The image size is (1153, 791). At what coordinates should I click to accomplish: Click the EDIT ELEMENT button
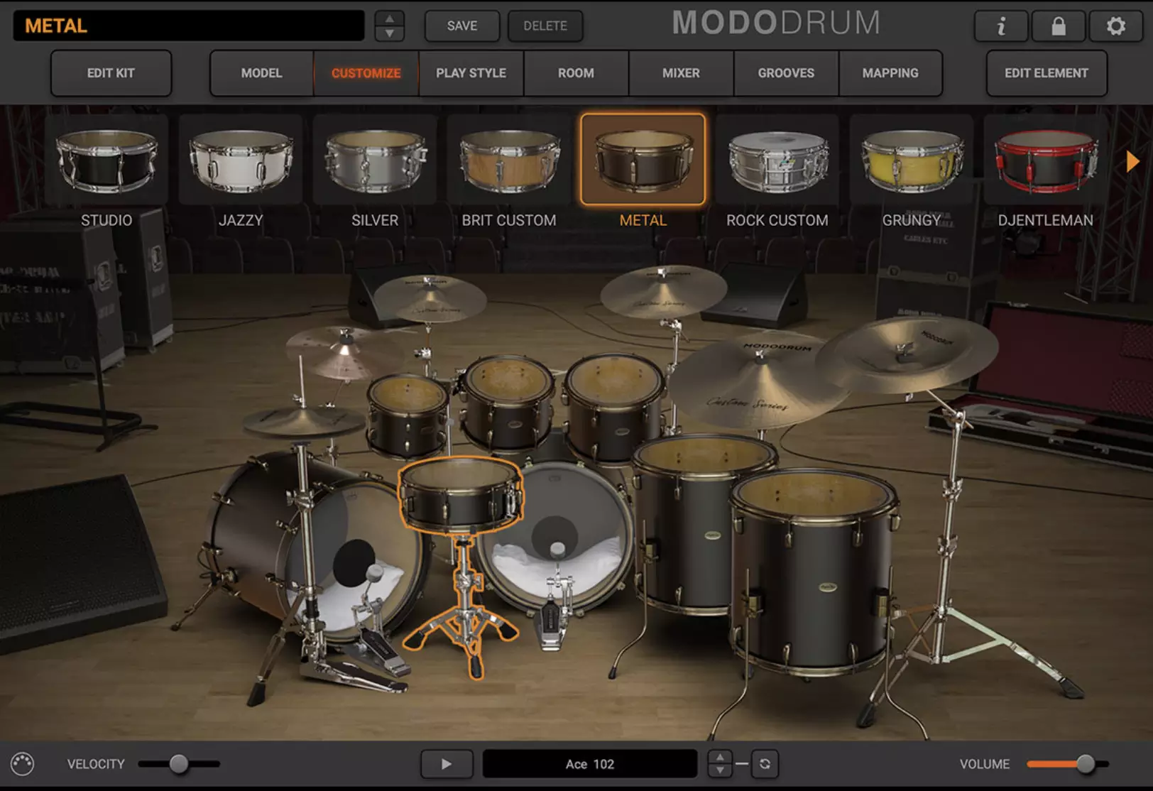1046,73
